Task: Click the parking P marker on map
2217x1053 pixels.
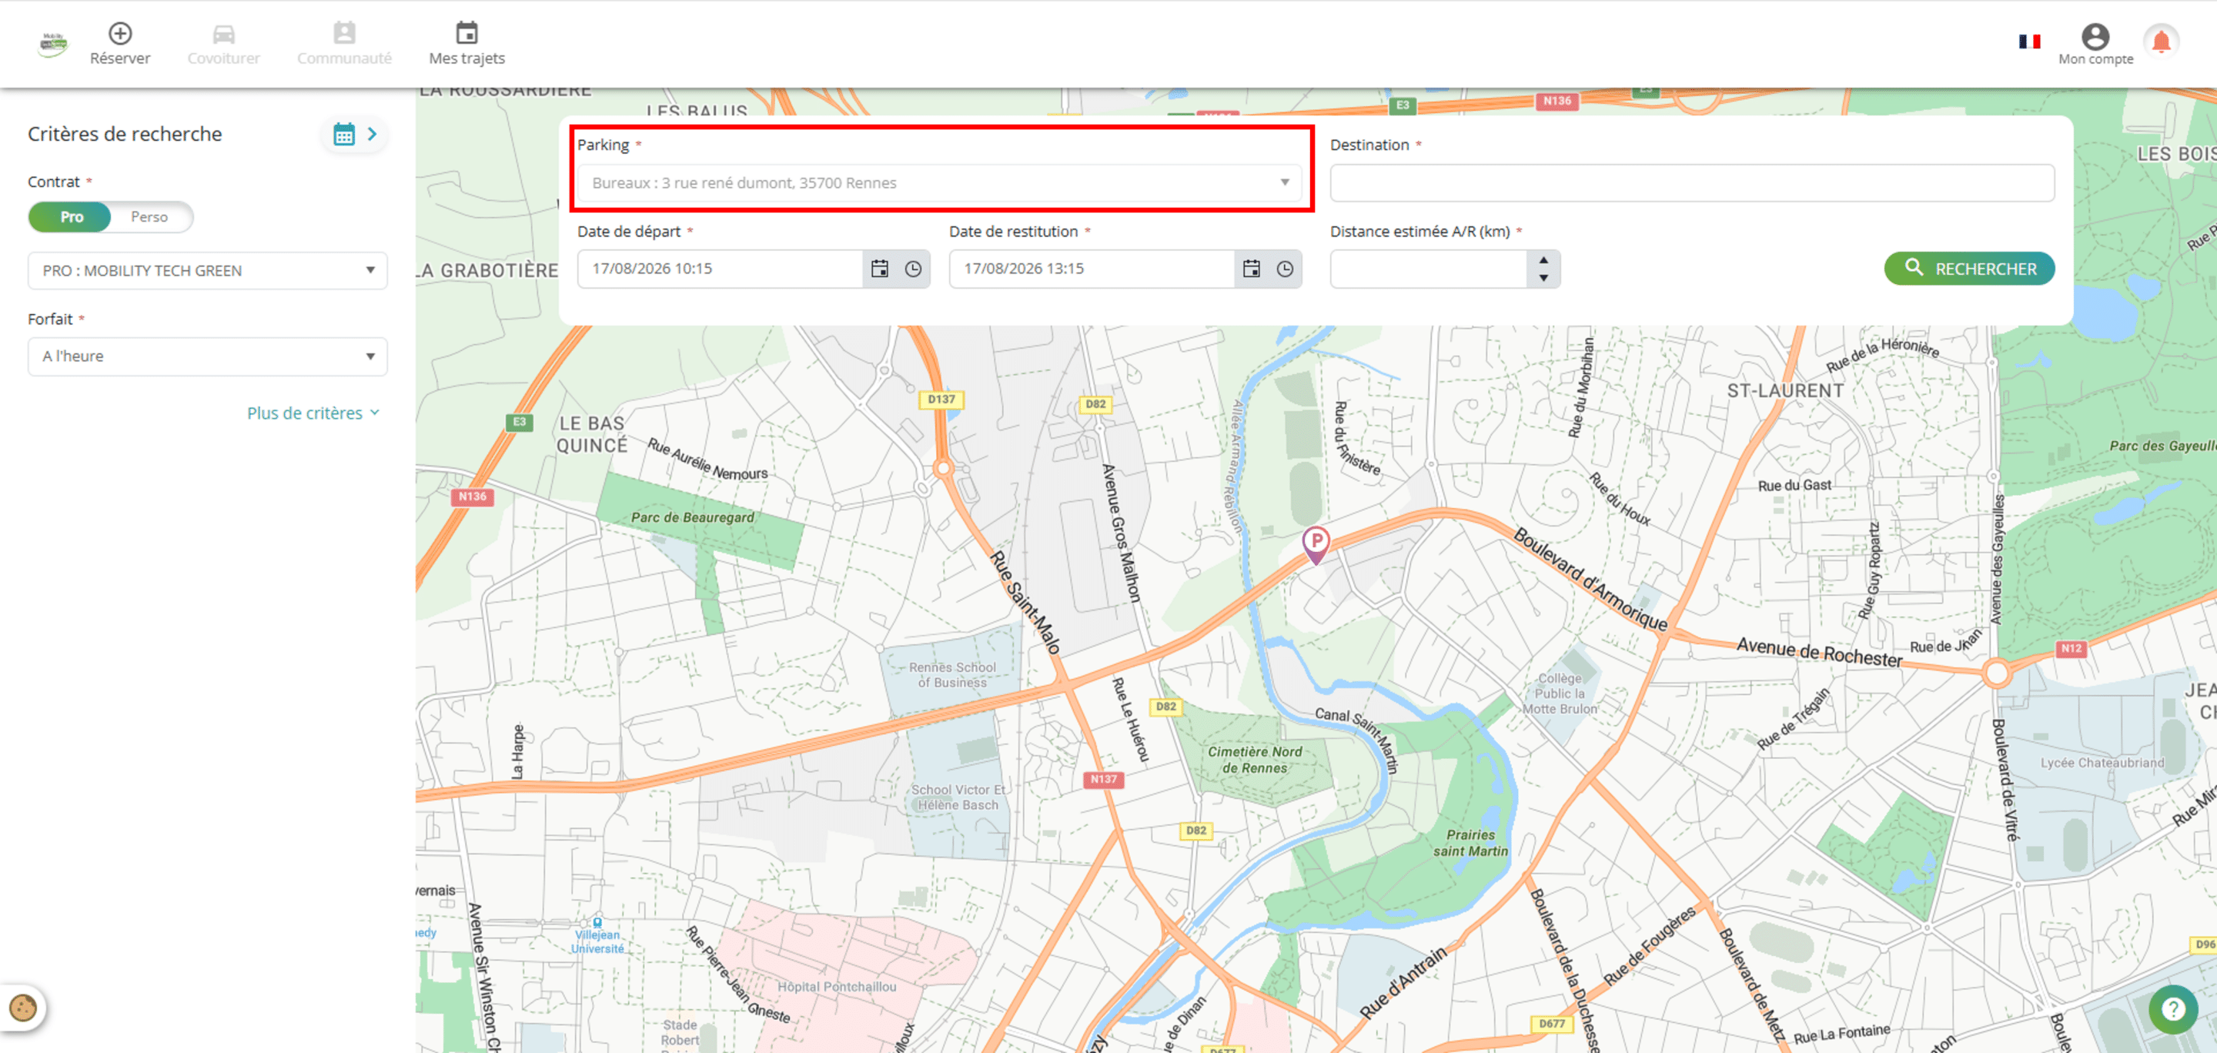Action: (x=1315, y=543)
